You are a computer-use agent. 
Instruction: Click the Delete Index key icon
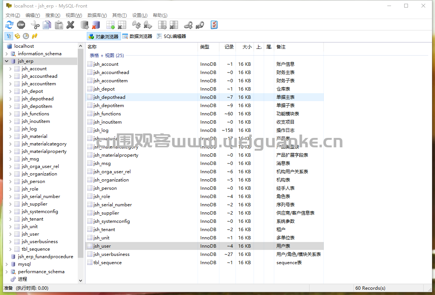148,25
